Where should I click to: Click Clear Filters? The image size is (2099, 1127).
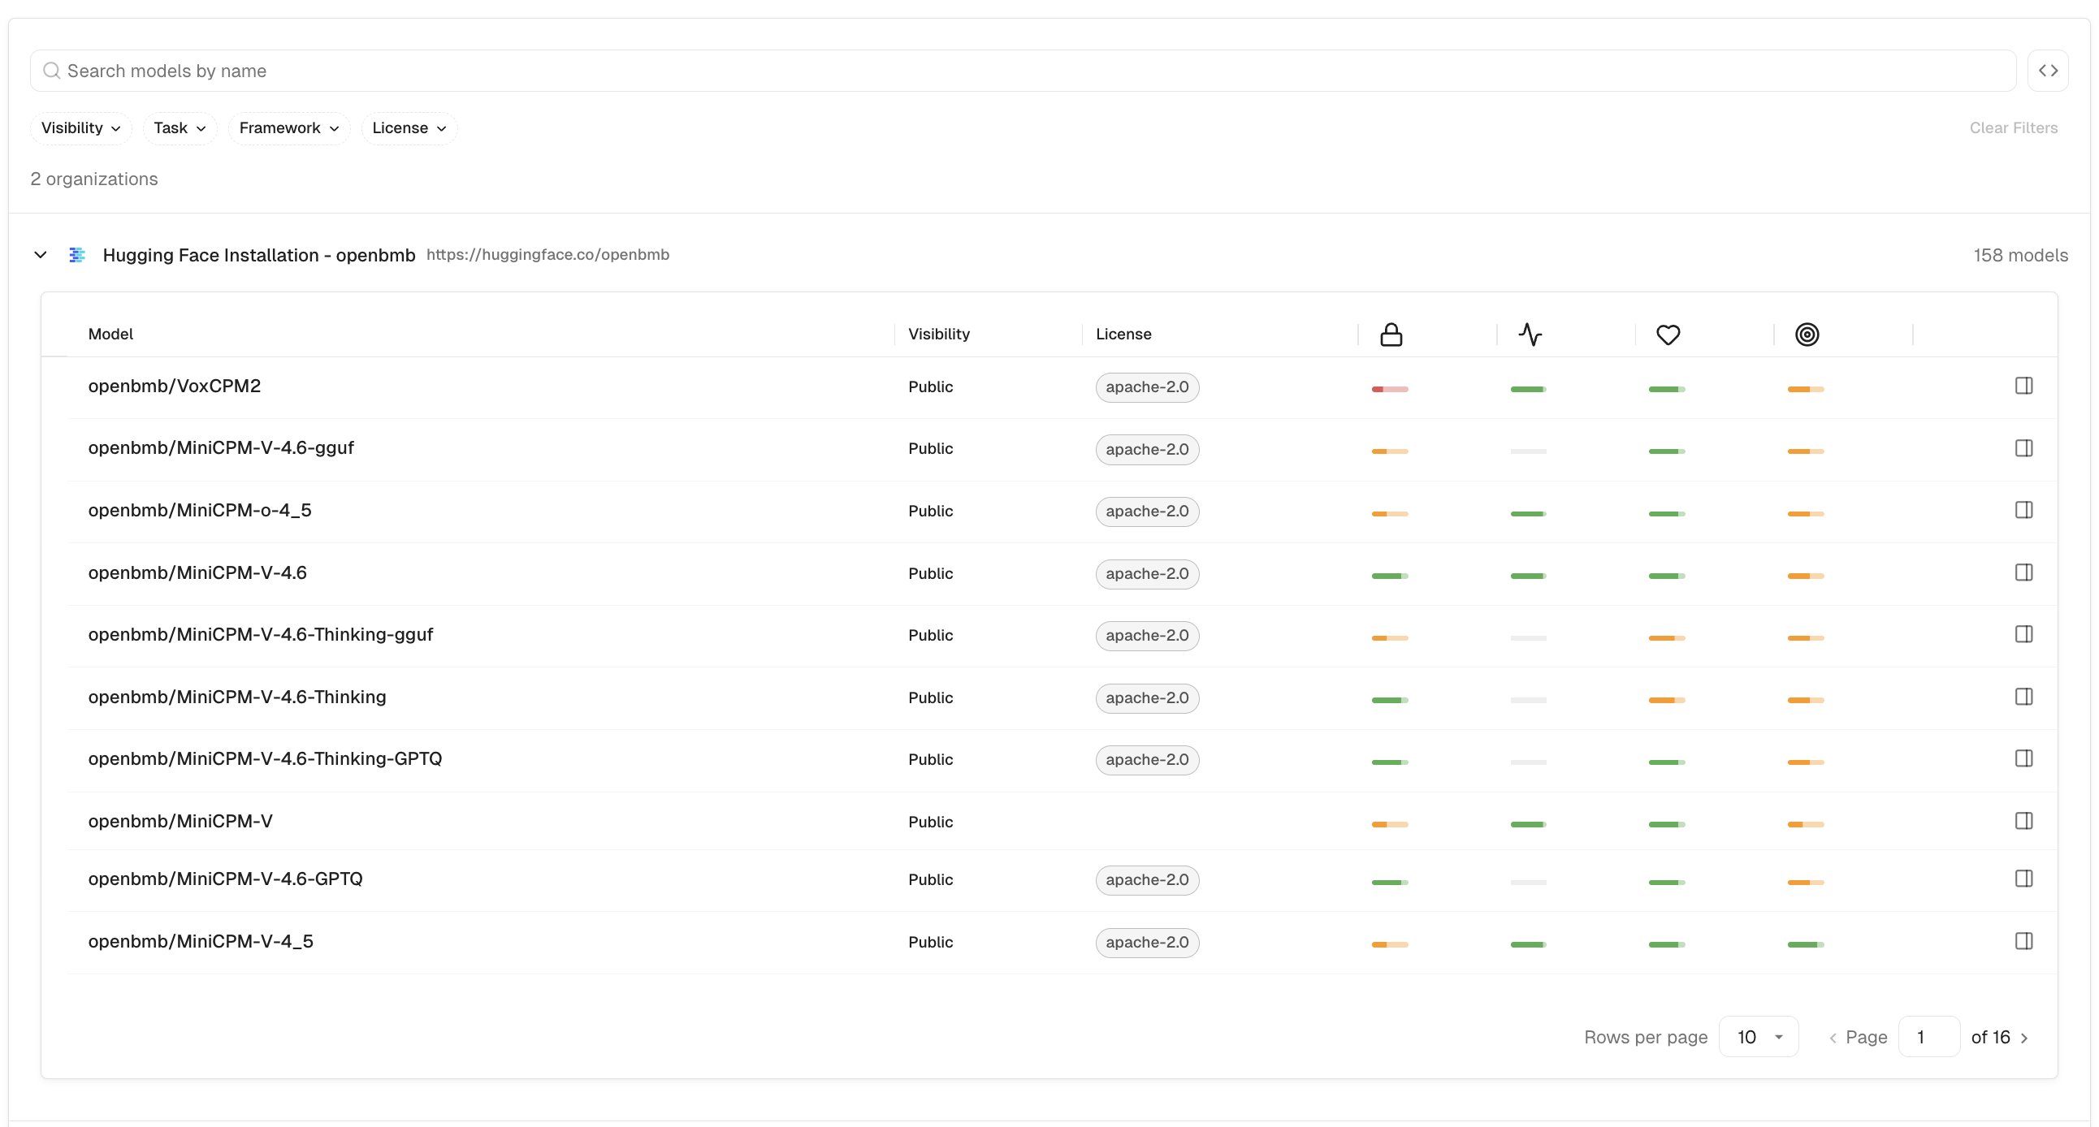pyautogui.click(x=2014, y=127)
